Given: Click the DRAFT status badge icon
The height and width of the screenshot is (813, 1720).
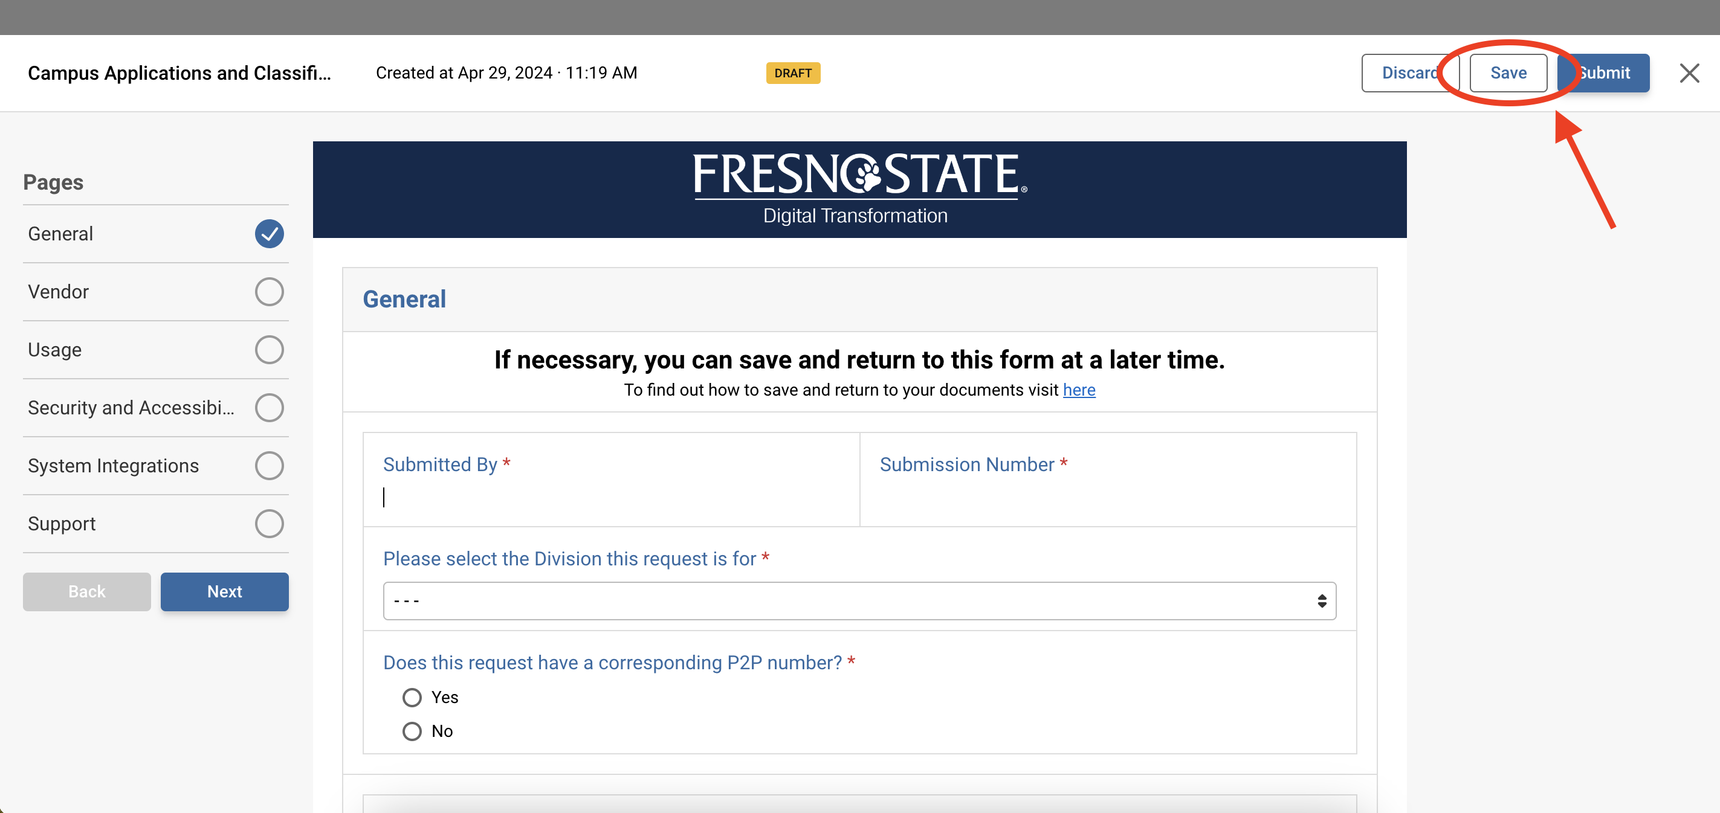Looking at the screenshot, I should coord(792,74).
